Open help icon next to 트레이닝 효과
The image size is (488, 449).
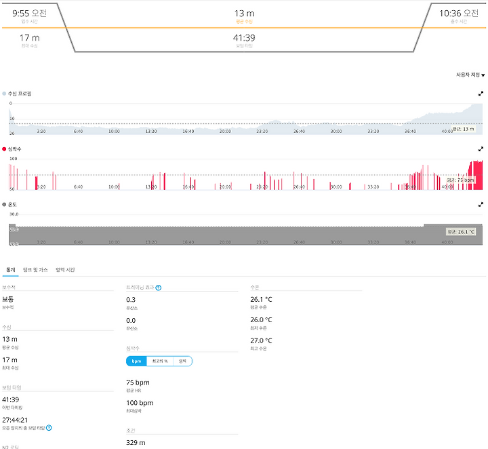point(159,288)
